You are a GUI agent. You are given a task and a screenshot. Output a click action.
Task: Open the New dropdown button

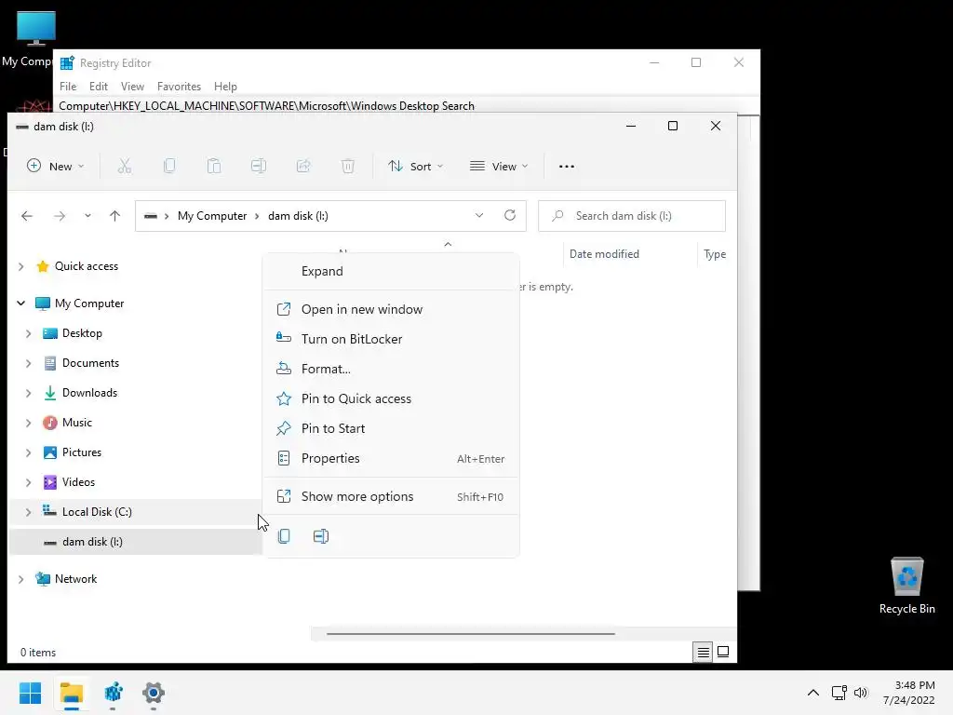55,166
